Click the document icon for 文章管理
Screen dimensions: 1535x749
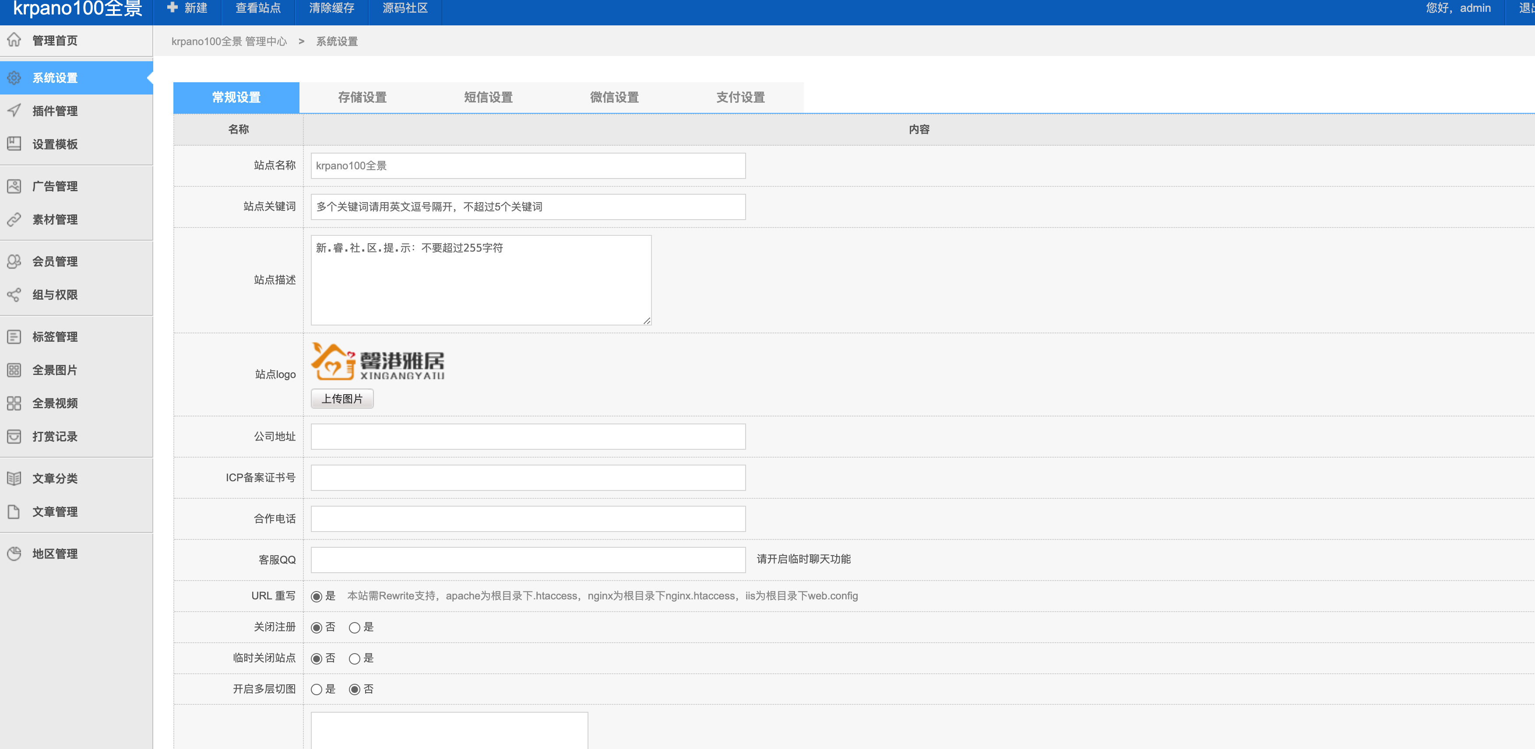pos(14,511)
